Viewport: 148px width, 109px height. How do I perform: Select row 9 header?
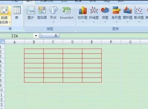2,85
